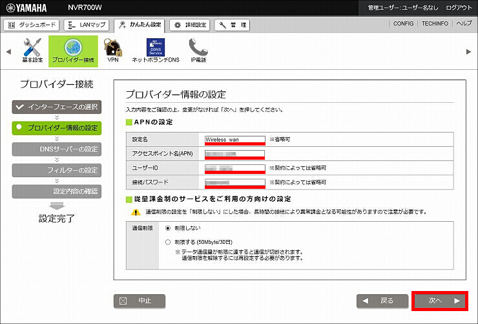Click the 中止 cancel button
This screenshot has width=478, height=324.
pos(140,301)
